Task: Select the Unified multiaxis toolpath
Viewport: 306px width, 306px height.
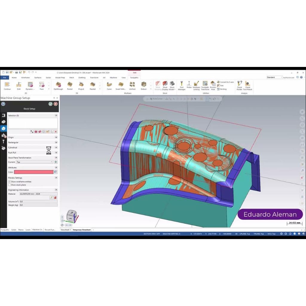Action: tap(132, 86)
